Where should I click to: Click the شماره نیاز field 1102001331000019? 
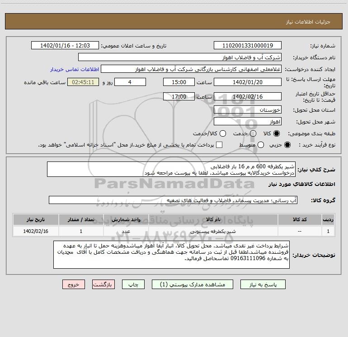[x=248, y=46]
